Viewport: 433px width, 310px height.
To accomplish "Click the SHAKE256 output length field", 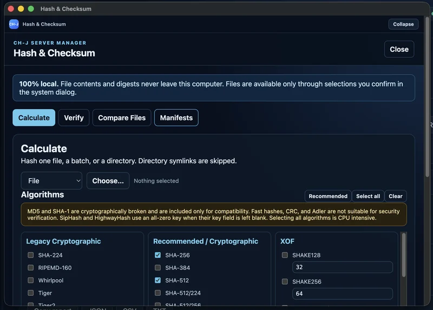I will click(x=343, y=294).
